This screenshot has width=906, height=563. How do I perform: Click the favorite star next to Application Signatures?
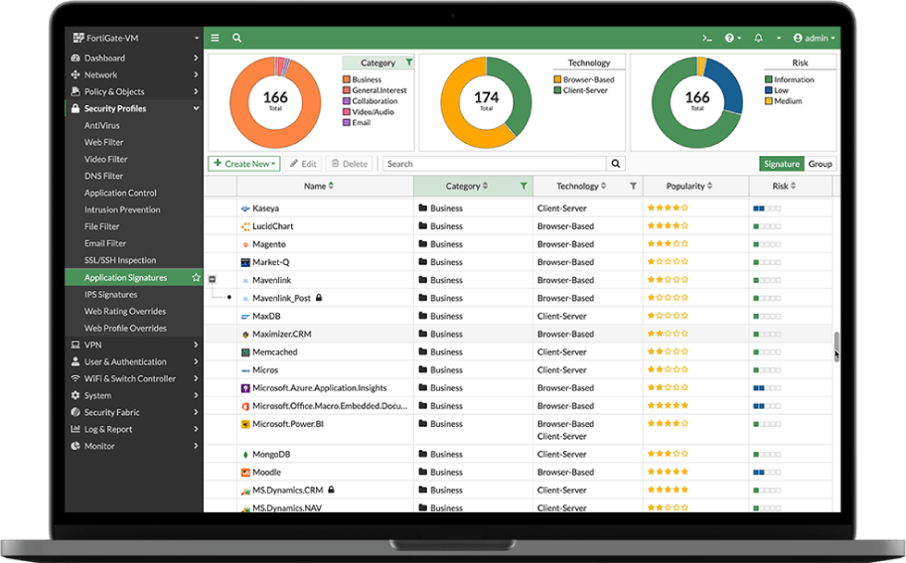[x=196, y=278]
